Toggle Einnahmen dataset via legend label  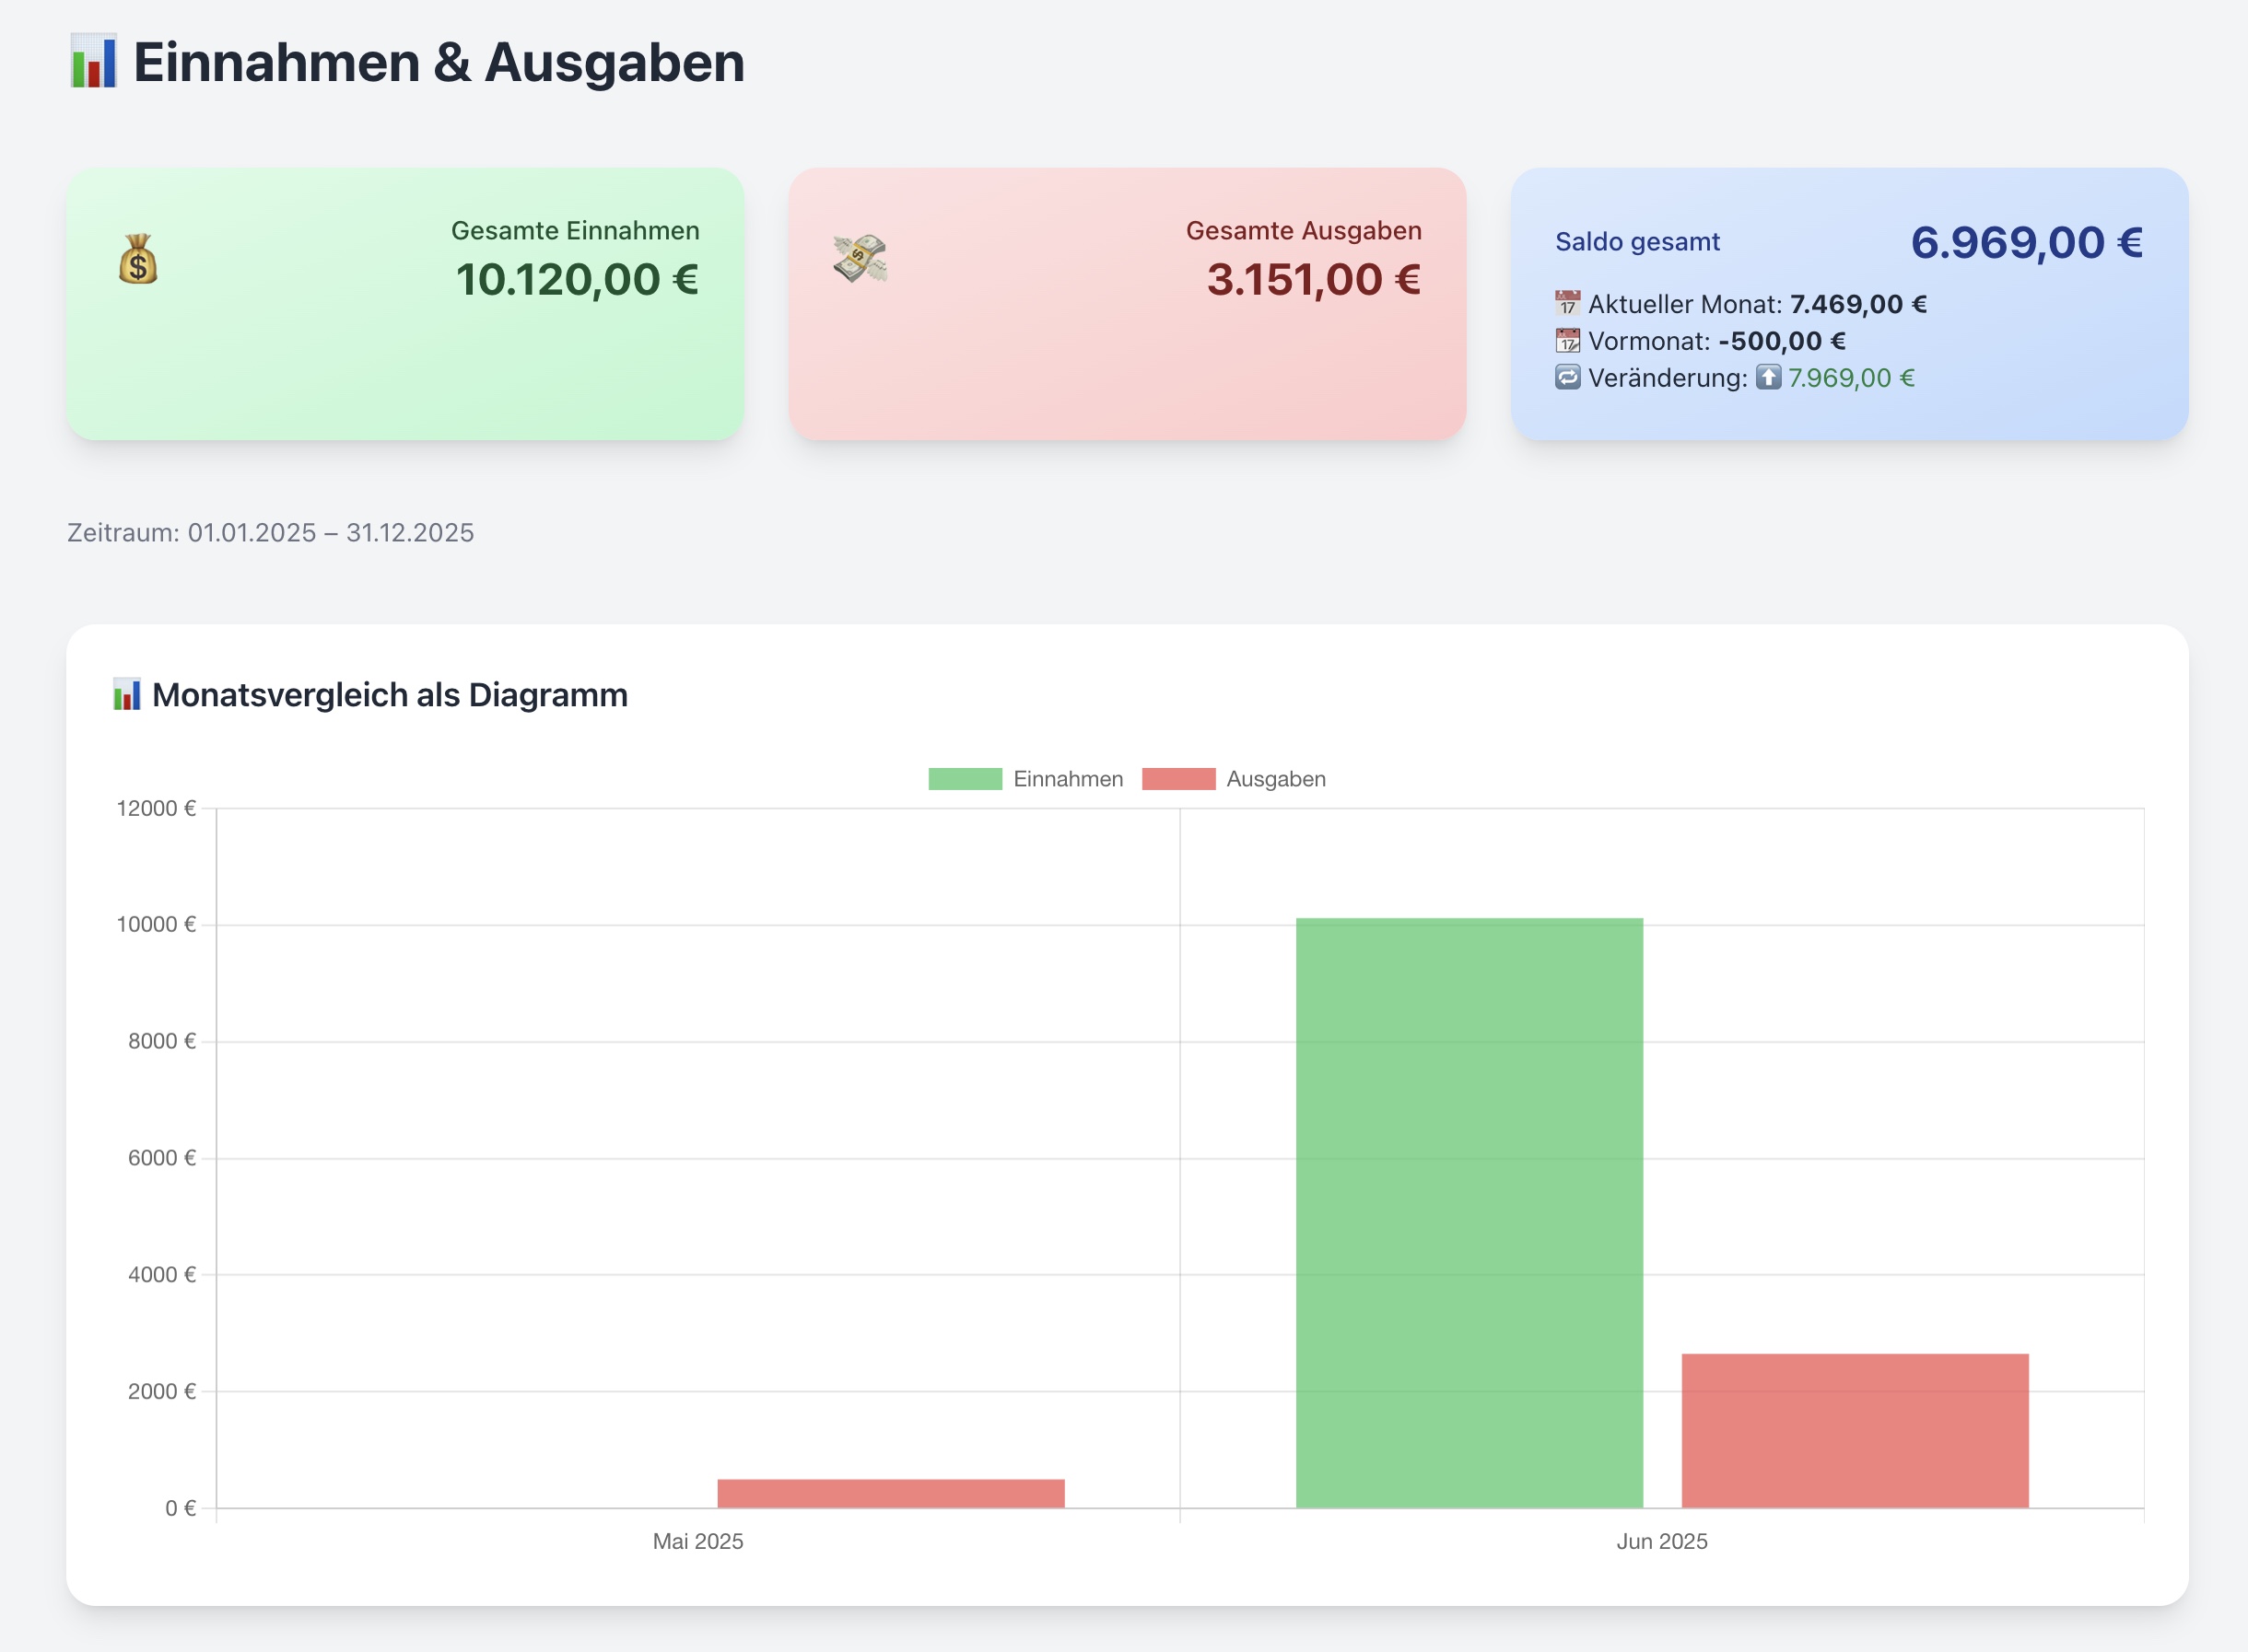pyautogui.click(x=1068, y=779)
